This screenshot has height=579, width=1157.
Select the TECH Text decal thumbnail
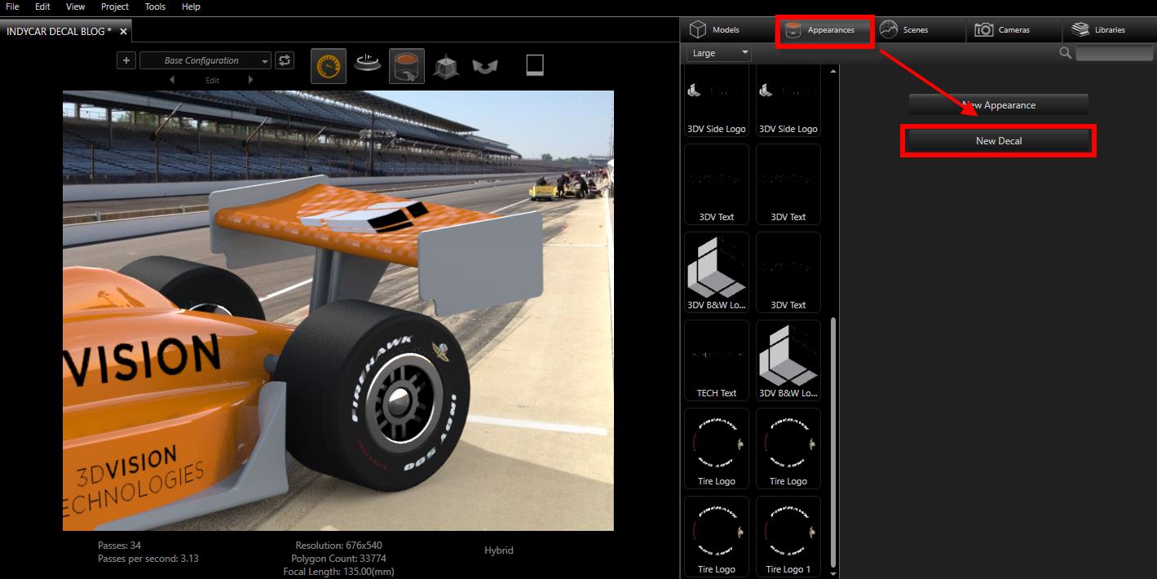pyautogui.click(x=717, y=359)
